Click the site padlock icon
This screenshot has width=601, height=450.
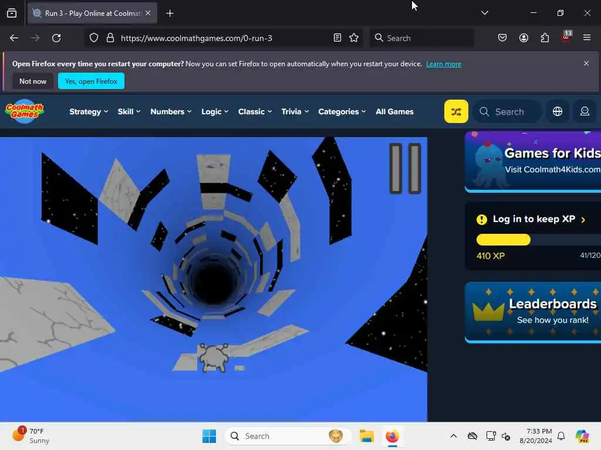(x=110, y=38)
